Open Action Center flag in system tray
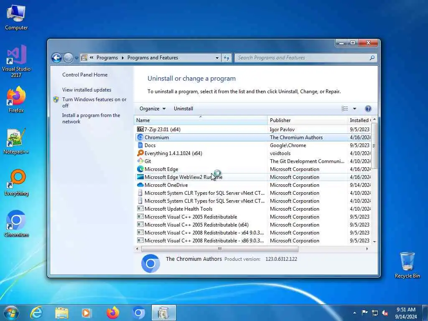The height and width of the screenshot is (321, 428). tap(364, 313)
